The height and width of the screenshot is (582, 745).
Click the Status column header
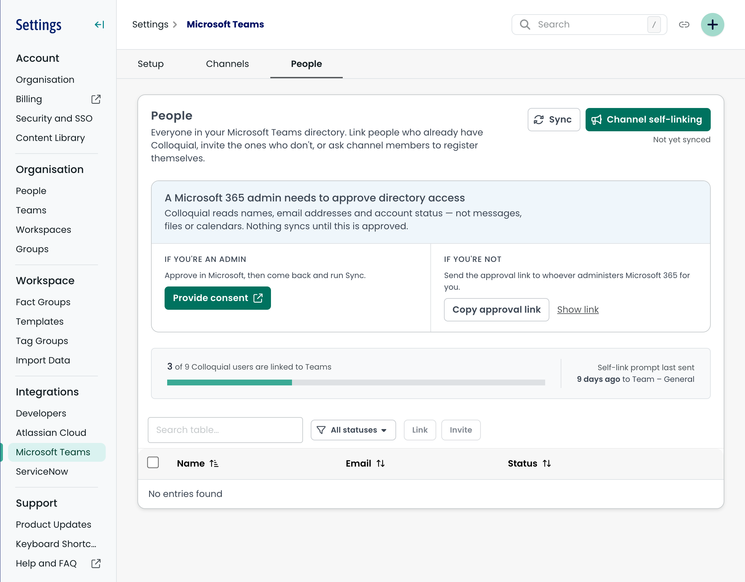[x=522, y=463]
